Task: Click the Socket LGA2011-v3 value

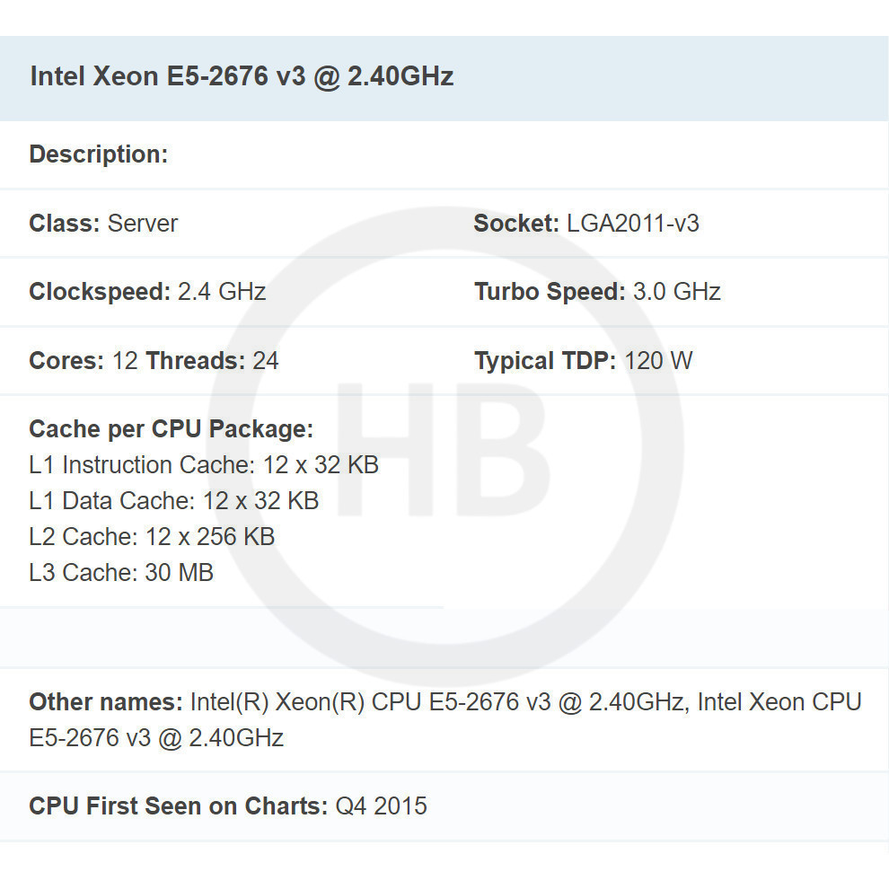Action: [x=632, y=224]
